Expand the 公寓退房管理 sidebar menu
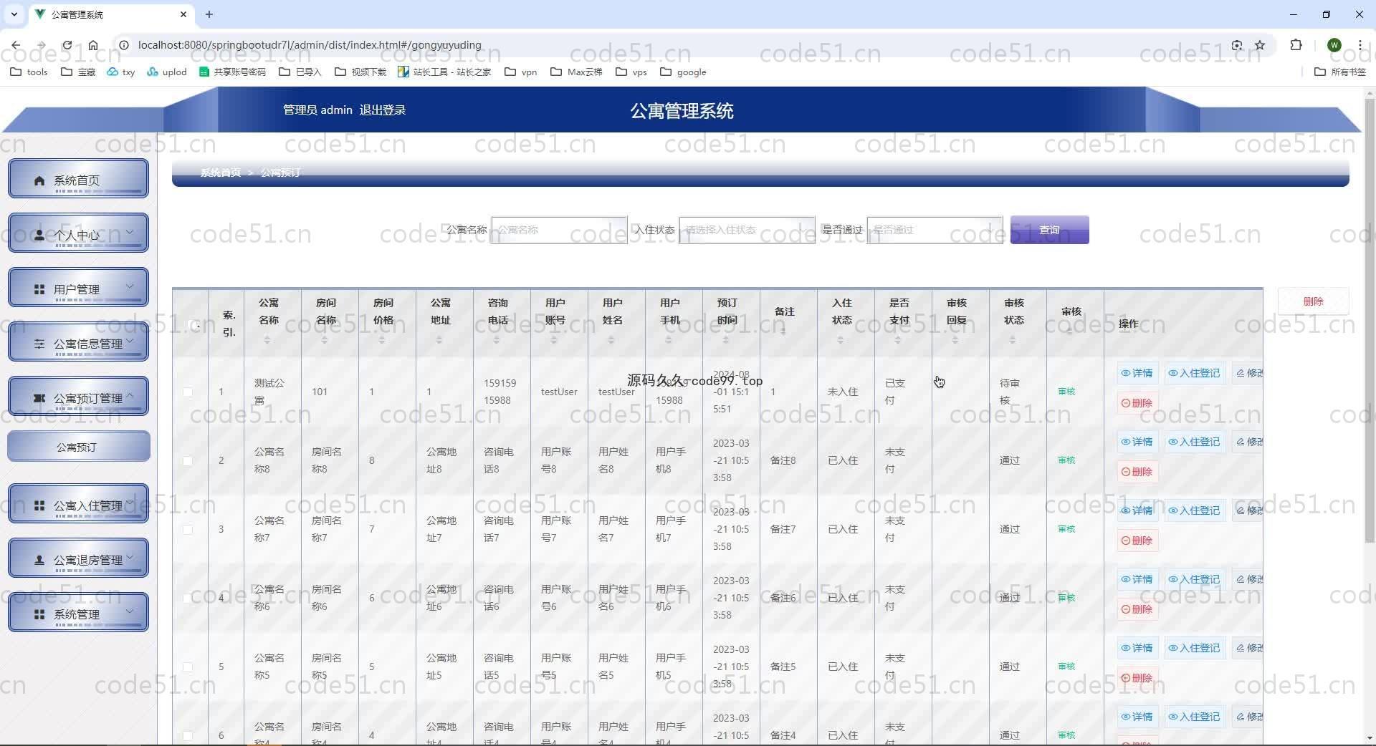Viewport: 1376px width, 746px height. 78,558
